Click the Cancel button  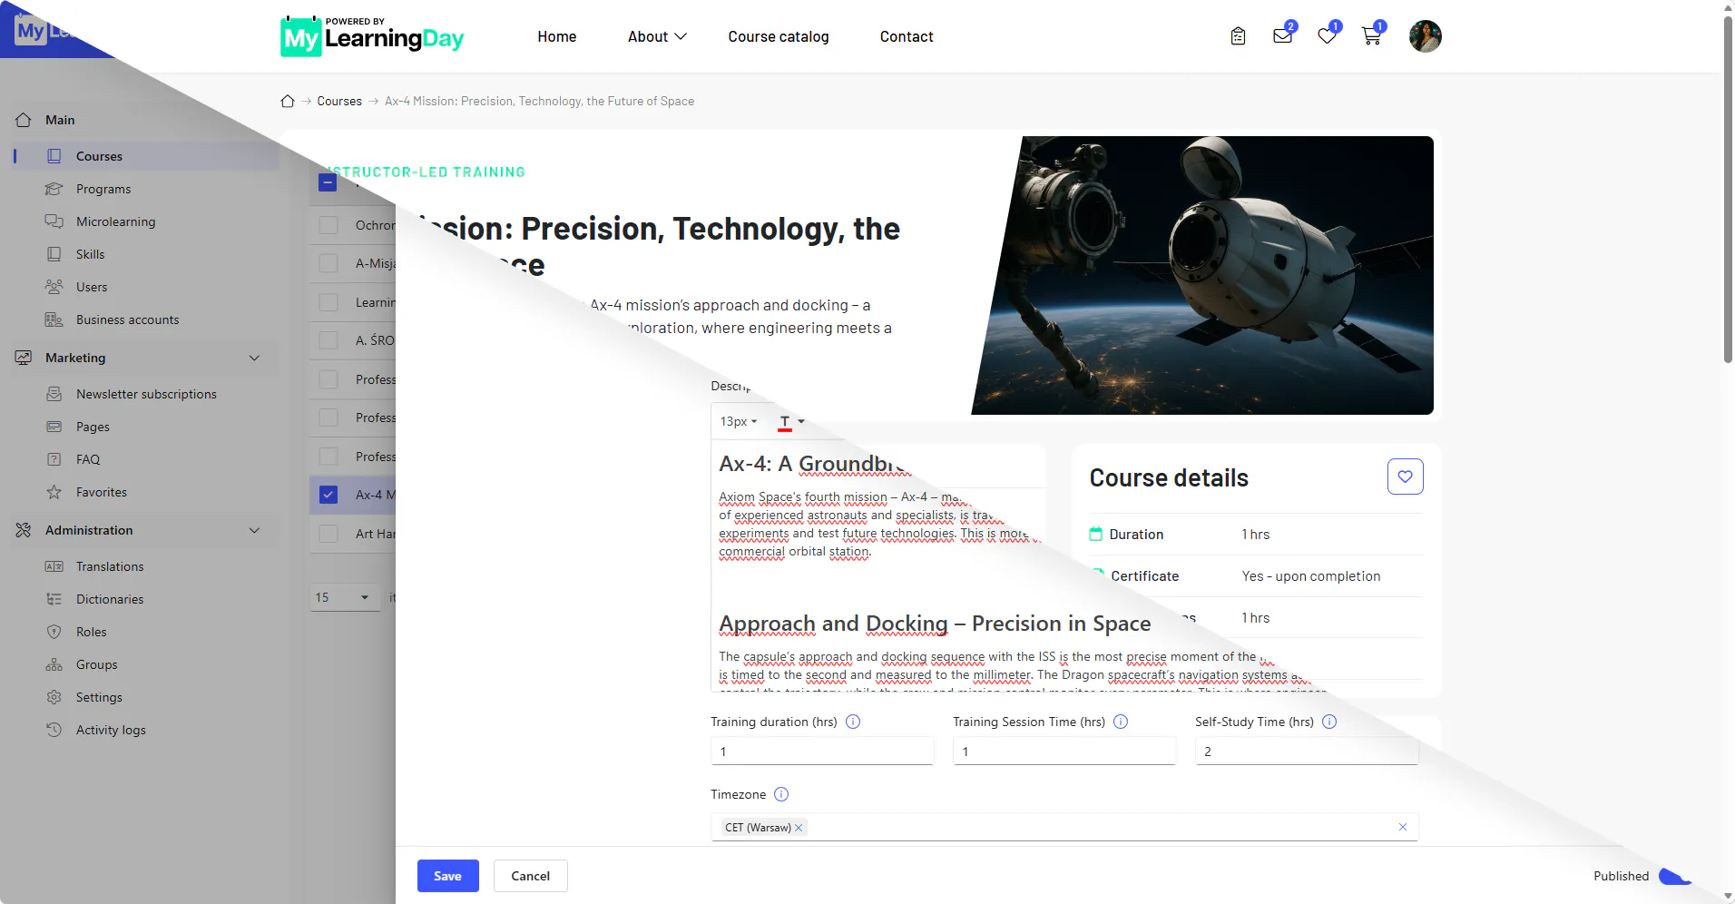click(x=530, y=876)
